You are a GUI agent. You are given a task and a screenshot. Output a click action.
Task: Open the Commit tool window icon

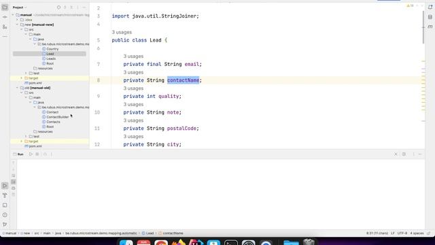[5, 17]
